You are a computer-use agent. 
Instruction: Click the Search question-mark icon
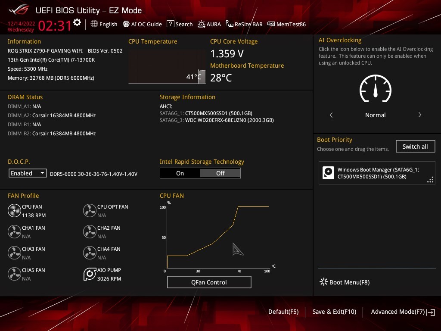171,24
